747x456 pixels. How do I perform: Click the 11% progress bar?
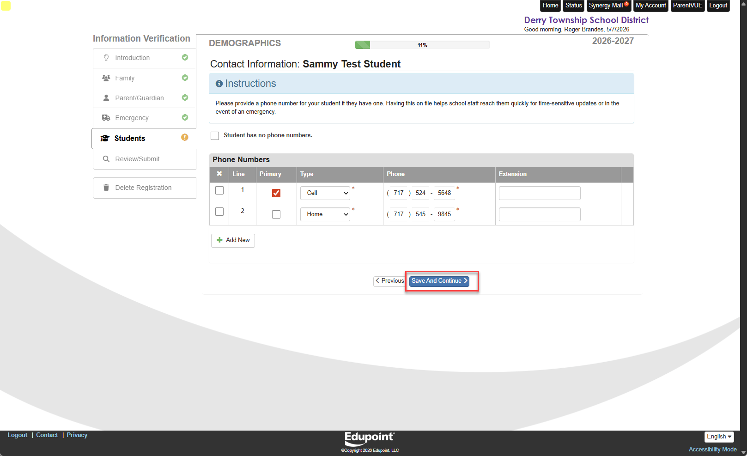coord(422,45)
